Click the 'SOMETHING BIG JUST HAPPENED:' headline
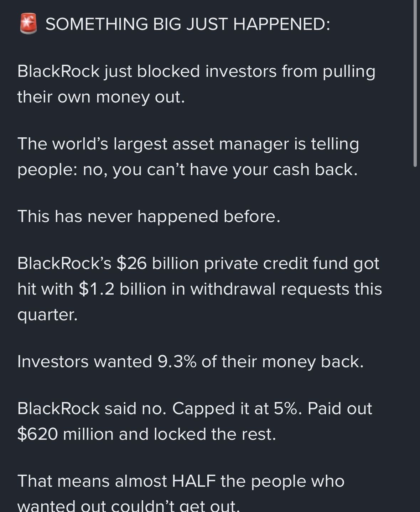This screenshot has width=420, height=512. 188,24
